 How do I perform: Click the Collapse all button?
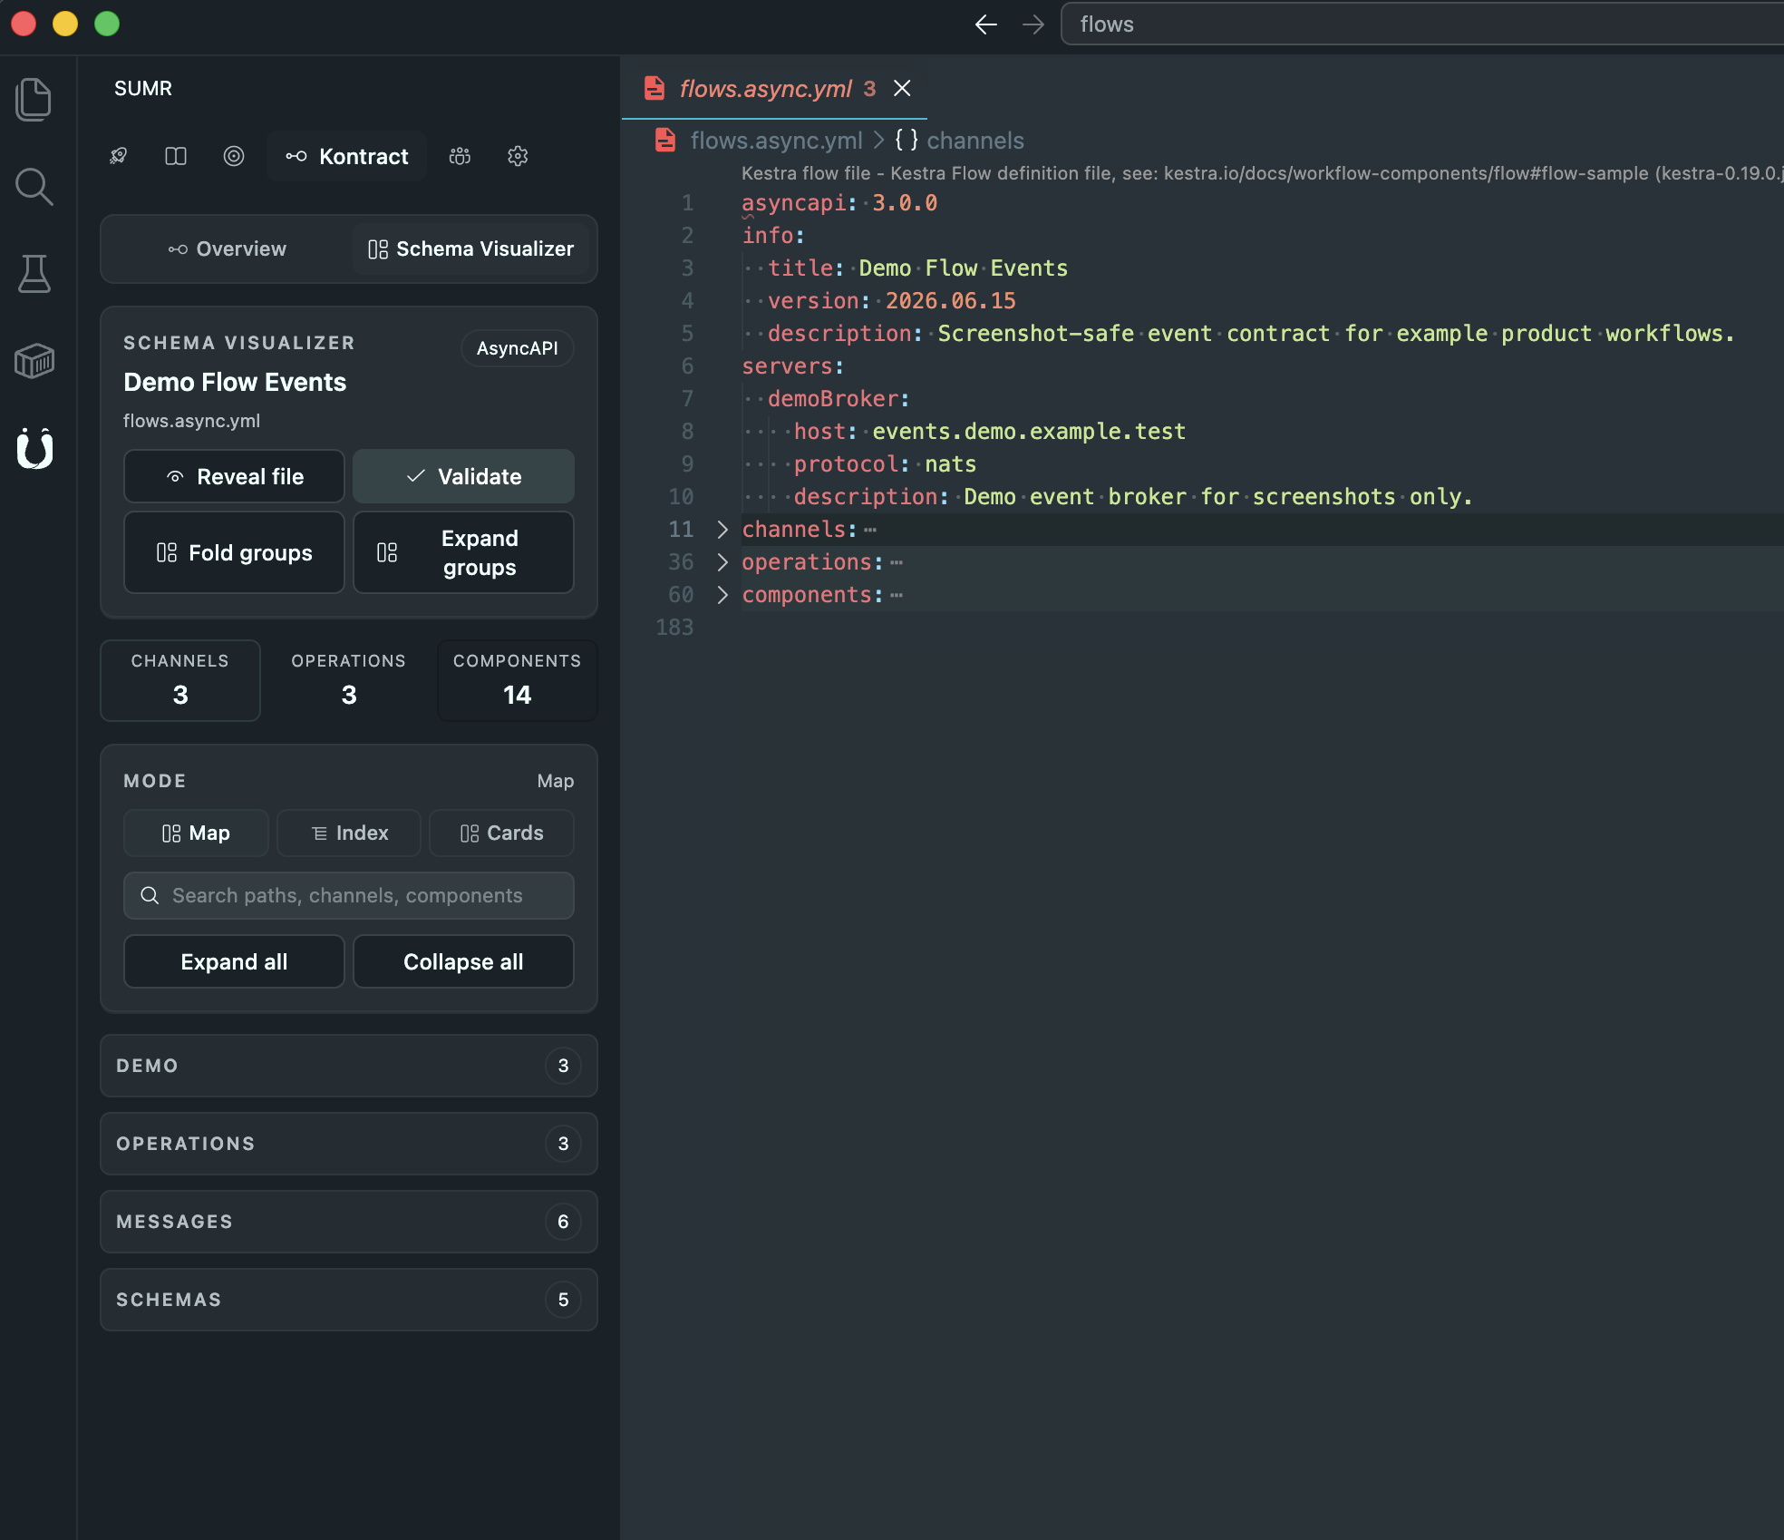(463, 961)
